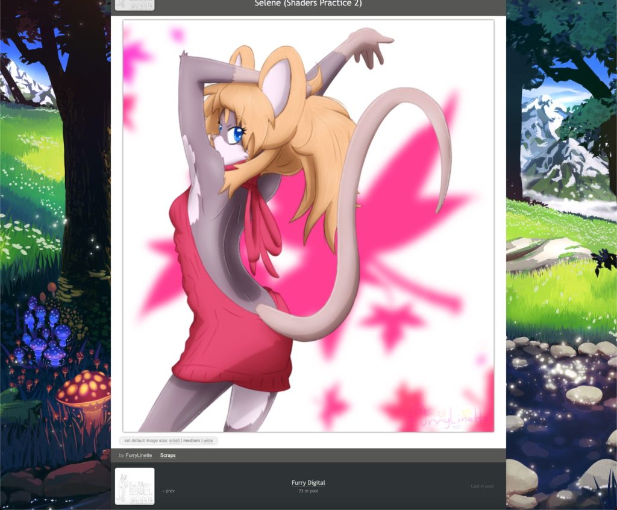Open the main Selene artwork image
The height and width of the screenshot is (510, 617).
308,225
